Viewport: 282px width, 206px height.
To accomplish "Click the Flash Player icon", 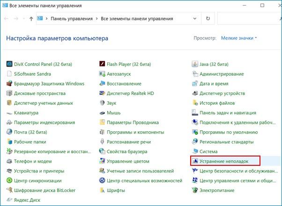I will pyautogui.click(x=102, y=64).
